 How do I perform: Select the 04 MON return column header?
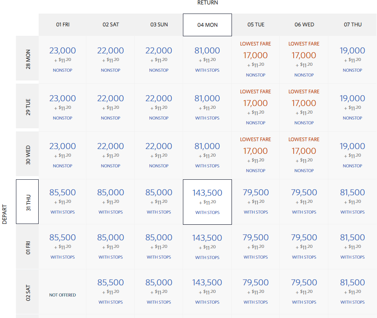207,25
